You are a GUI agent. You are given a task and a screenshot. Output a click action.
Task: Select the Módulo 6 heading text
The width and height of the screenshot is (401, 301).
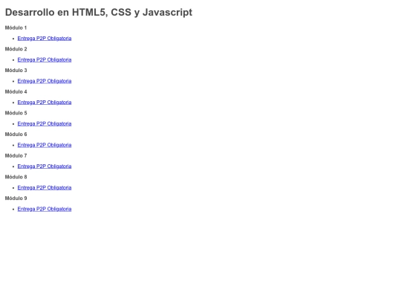click(x=16, y=134)
